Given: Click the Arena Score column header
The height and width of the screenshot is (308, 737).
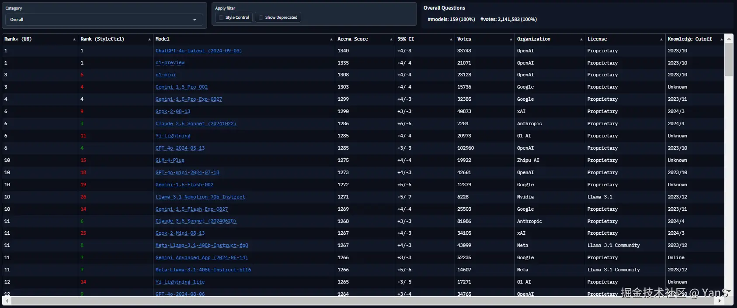Looking at the screenshot, I should pyautogui.click(x=365, y=39).
